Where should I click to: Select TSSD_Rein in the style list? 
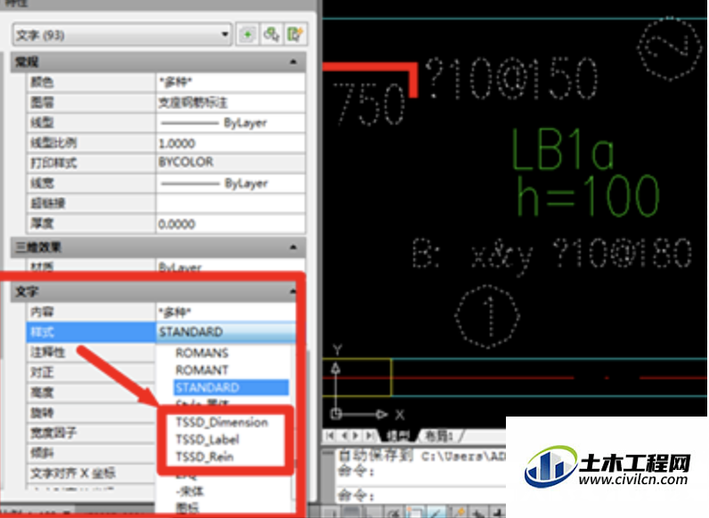[204, 457]
